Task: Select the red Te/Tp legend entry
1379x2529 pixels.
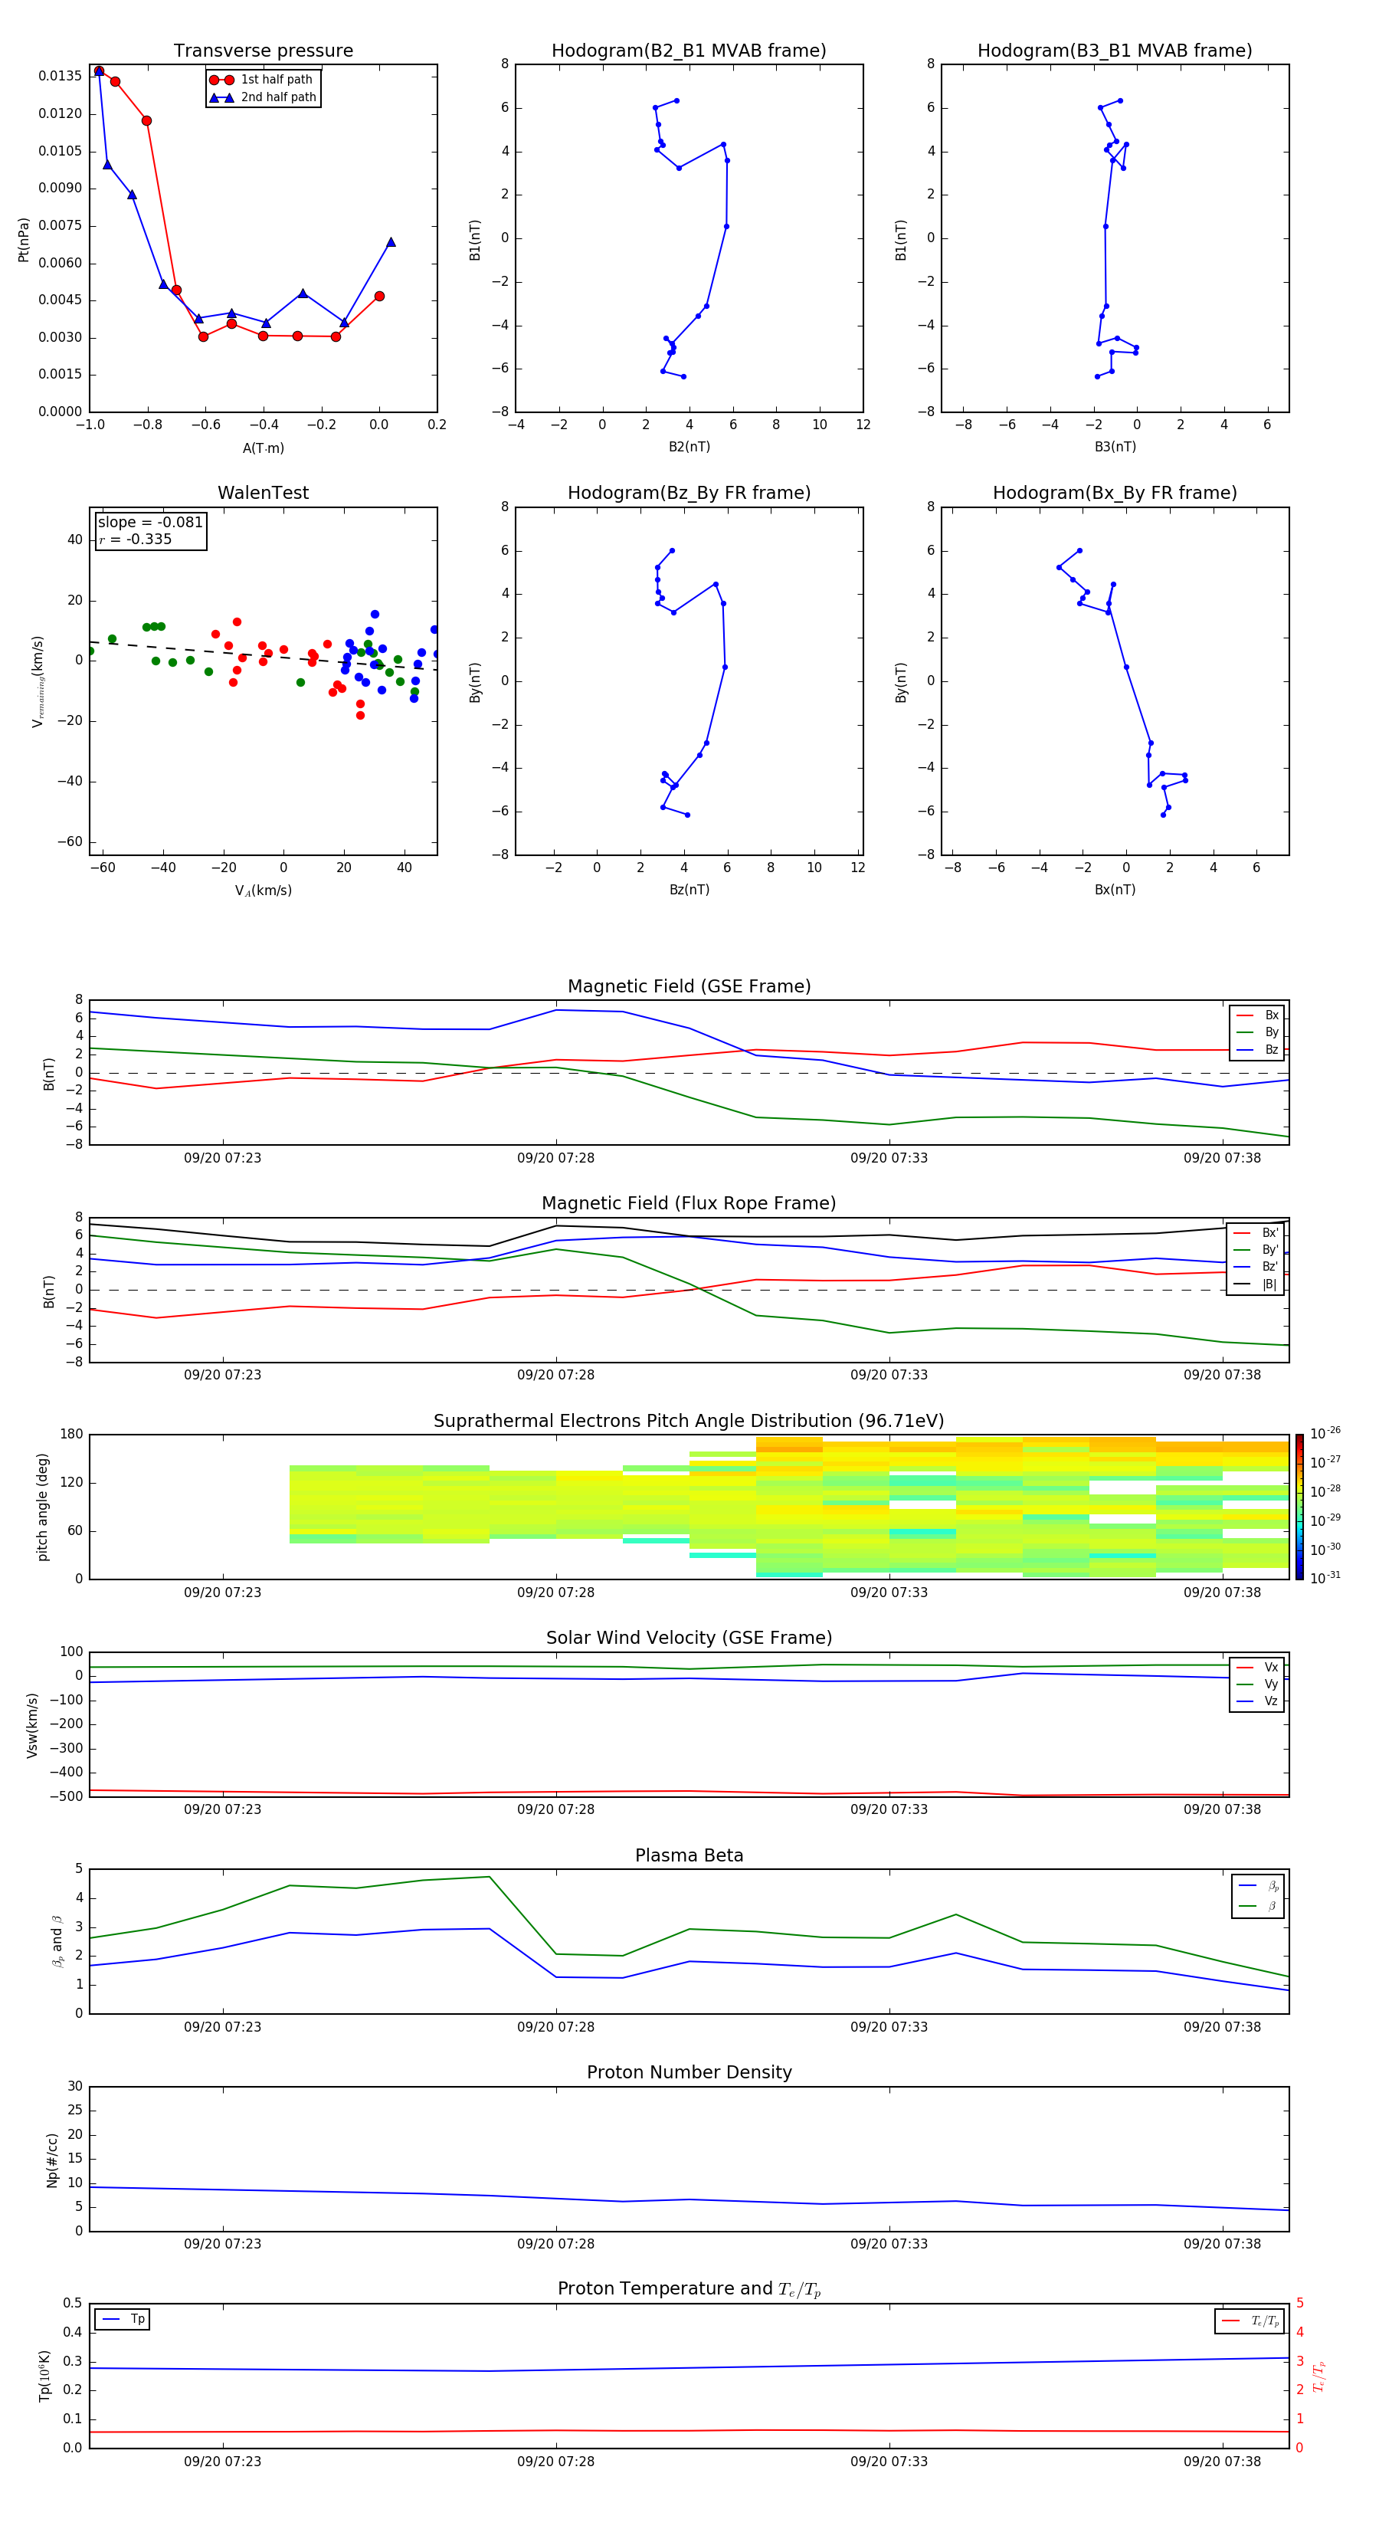Action: point(1250,2322)
